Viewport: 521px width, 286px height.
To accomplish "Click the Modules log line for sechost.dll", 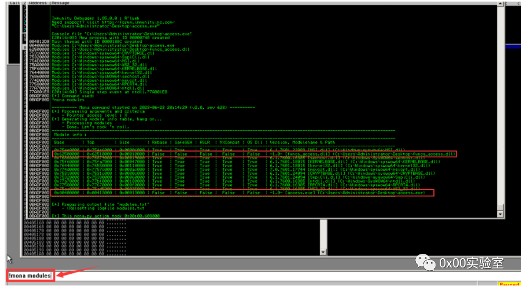I will click(101, 77).
